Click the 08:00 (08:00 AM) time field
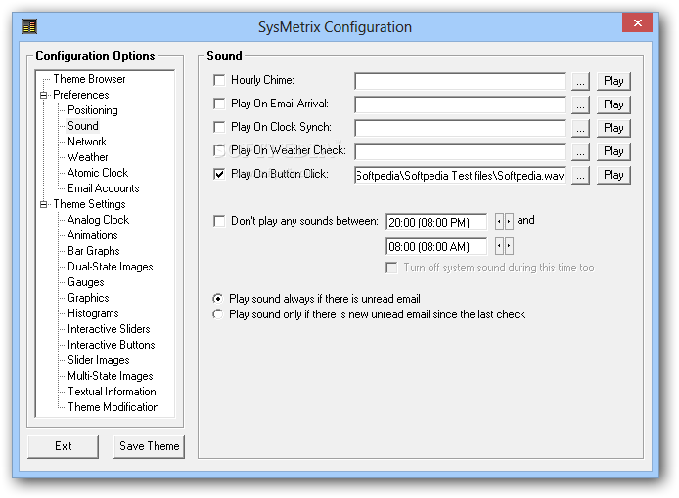This screenshot has height=498, width=679. click(436, 247)
